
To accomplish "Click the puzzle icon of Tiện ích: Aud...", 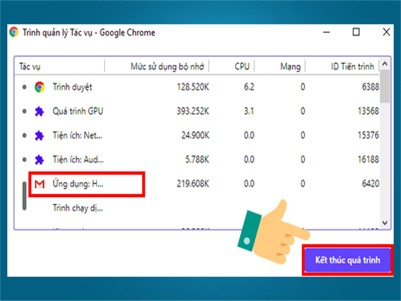I will coord(39,160).
